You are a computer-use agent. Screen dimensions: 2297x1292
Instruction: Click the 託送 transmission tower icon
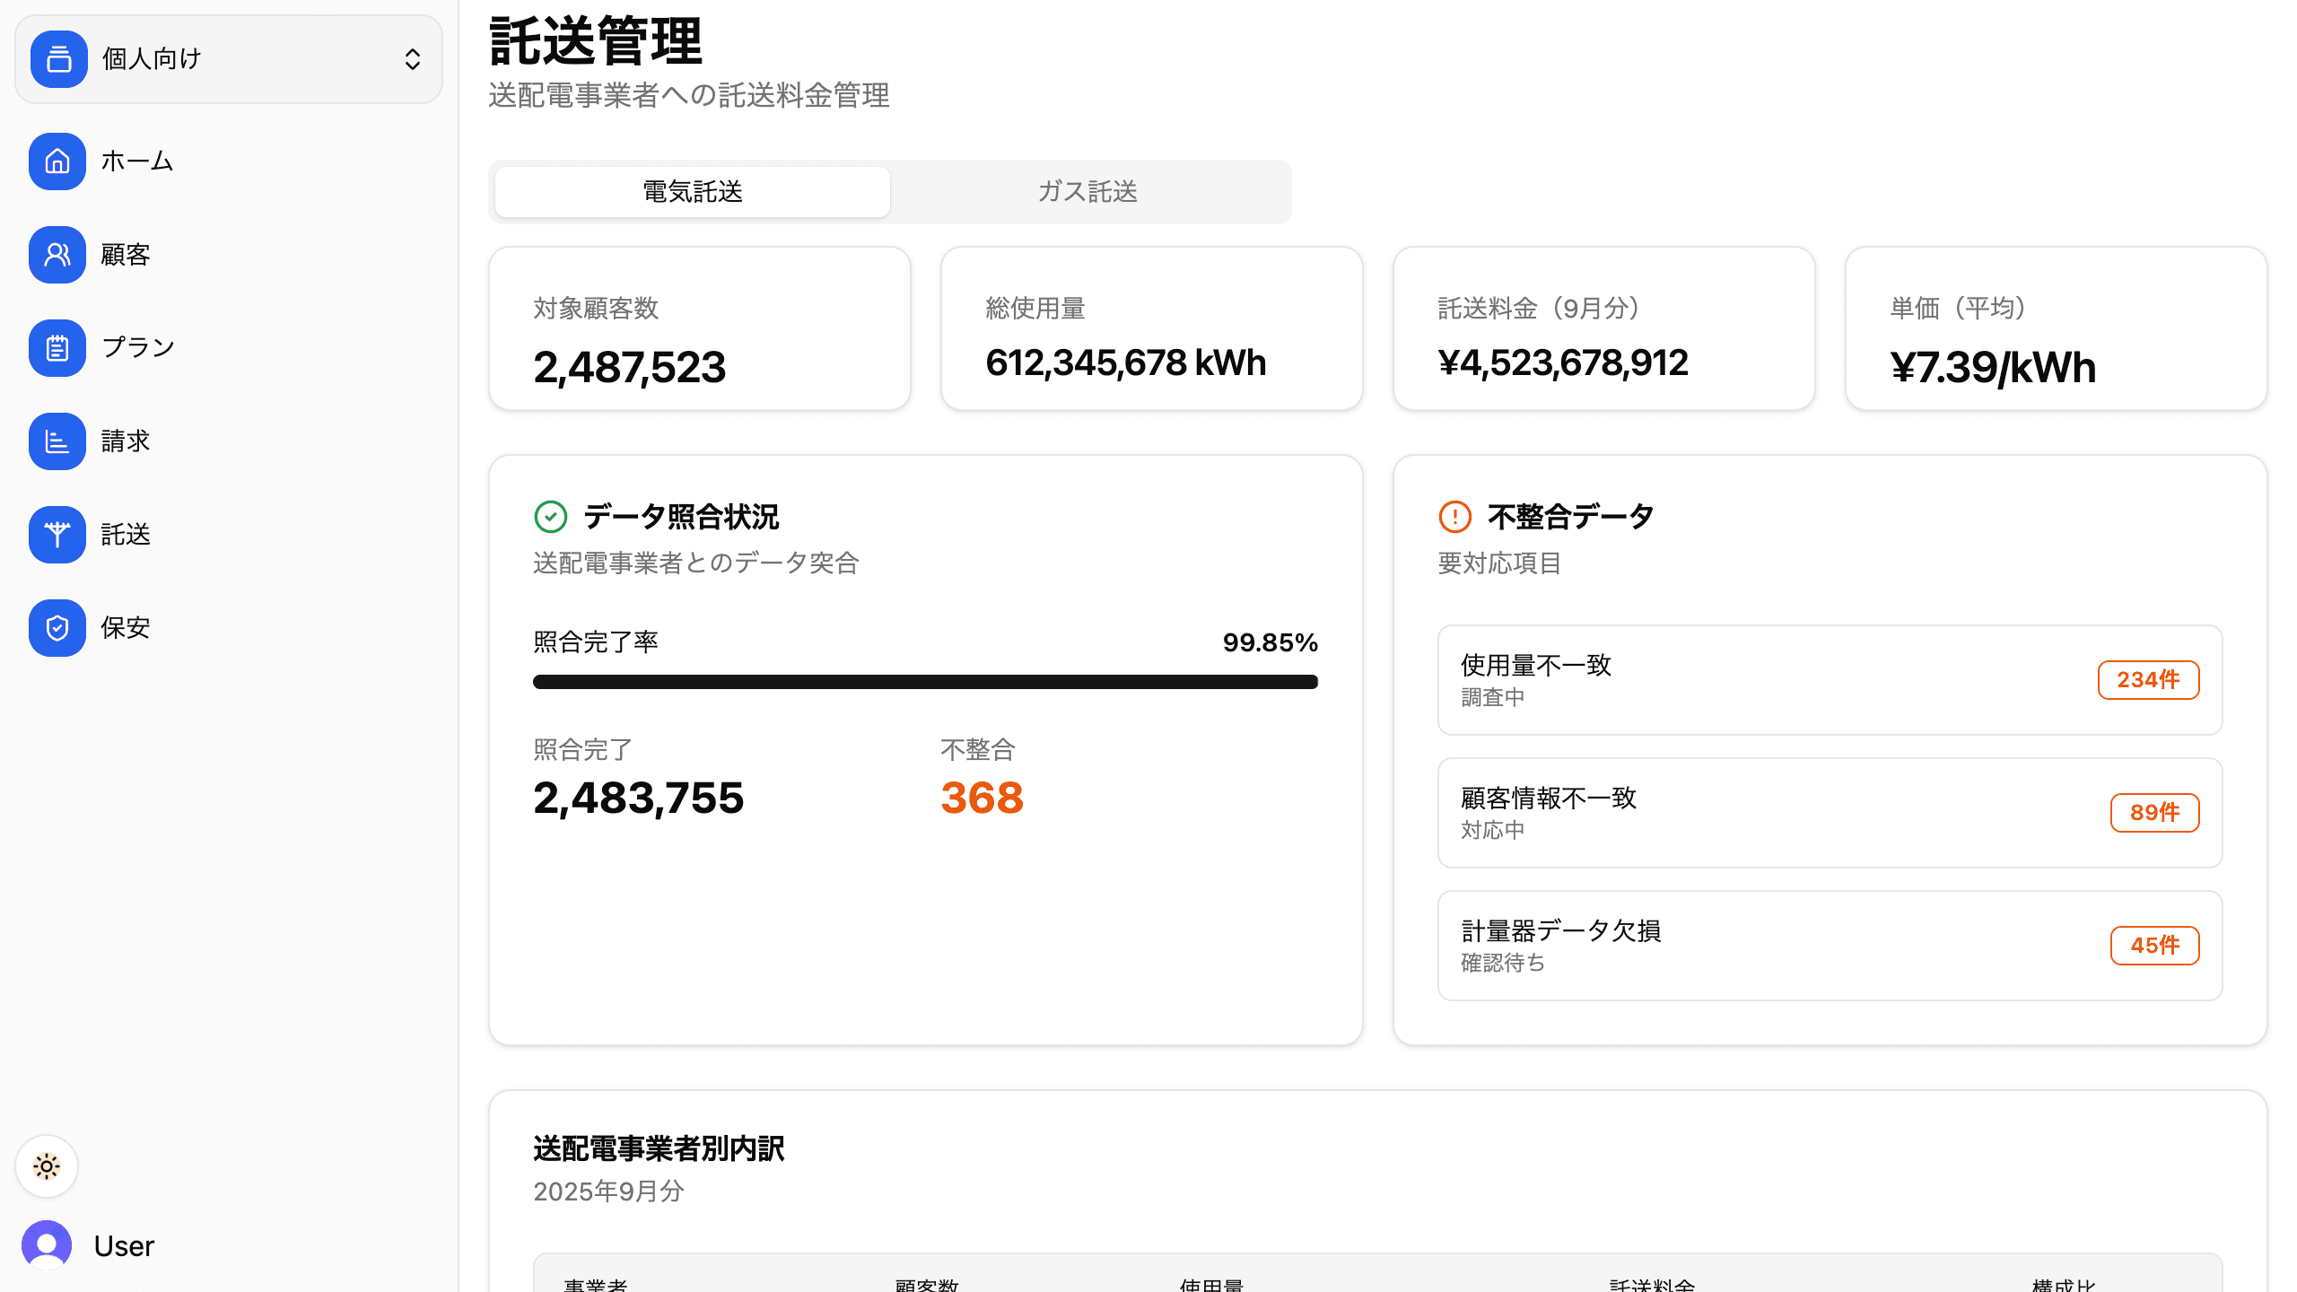[x=57, y=535]
